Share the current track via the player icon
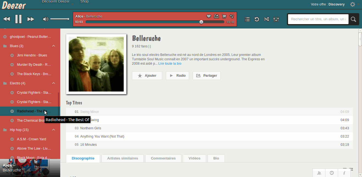The image size is (362, 177). (216, 16)
